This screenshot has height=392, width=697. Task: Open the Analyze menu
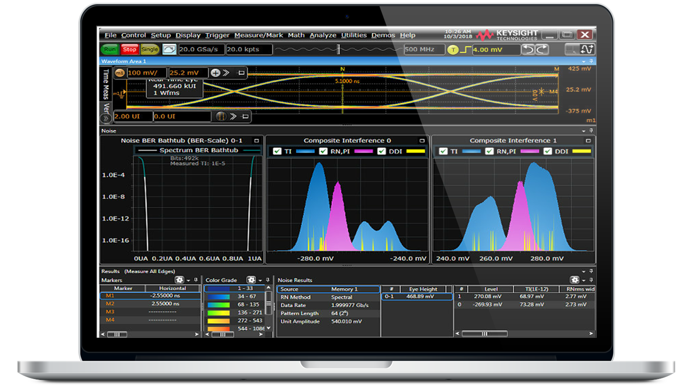pos(323,35)
